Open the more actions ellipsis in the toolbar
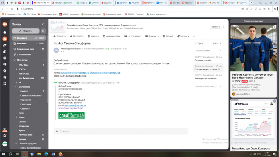 tap(195, 36)
